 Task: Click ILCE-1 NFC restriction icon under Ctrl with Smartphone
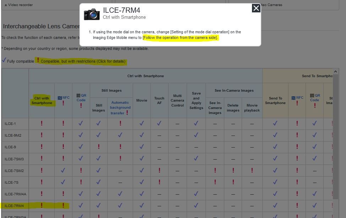63,124
